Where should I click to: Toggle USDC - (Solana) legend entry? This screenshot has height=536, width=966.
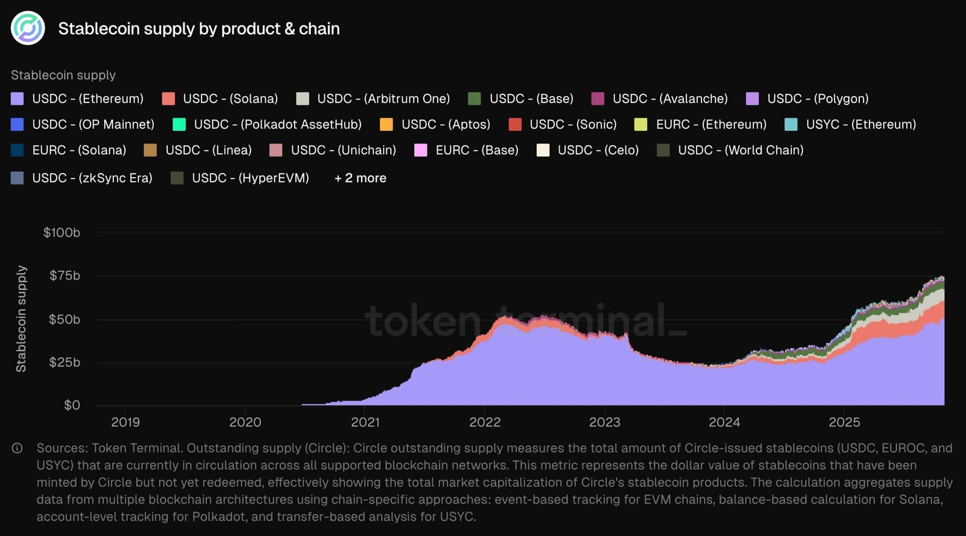pos(220,98)
